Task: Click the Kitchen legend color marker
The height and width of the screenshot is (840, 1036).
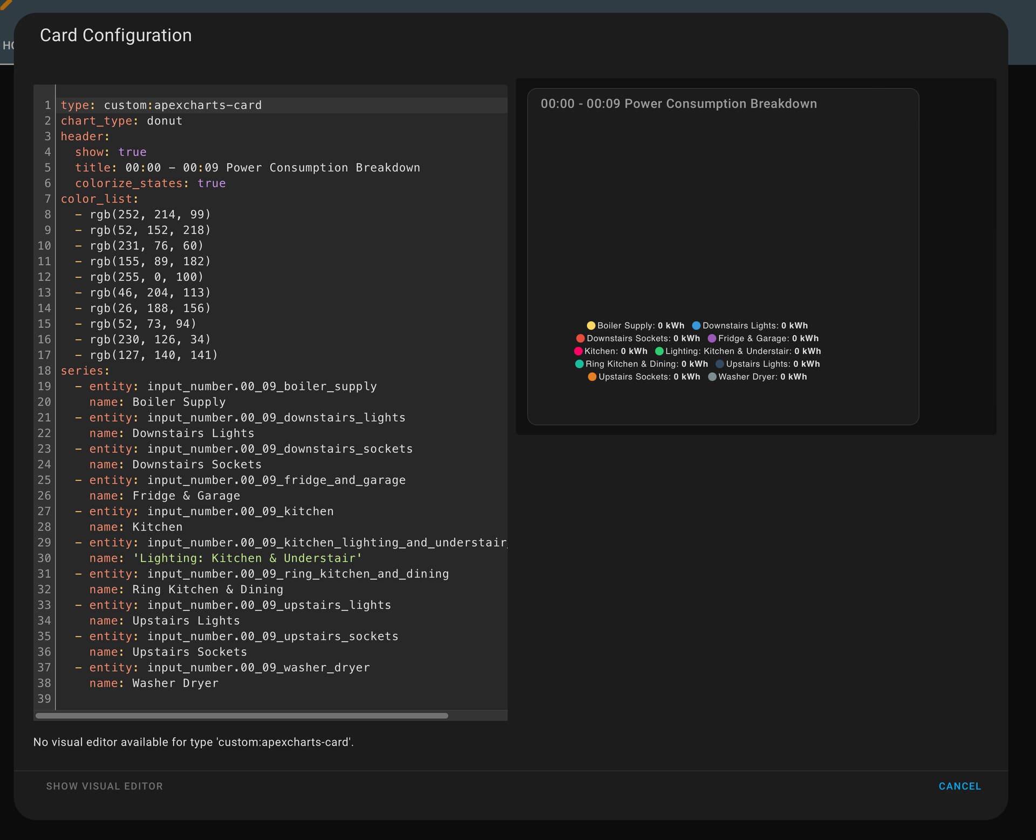Action: pos(578,351)
